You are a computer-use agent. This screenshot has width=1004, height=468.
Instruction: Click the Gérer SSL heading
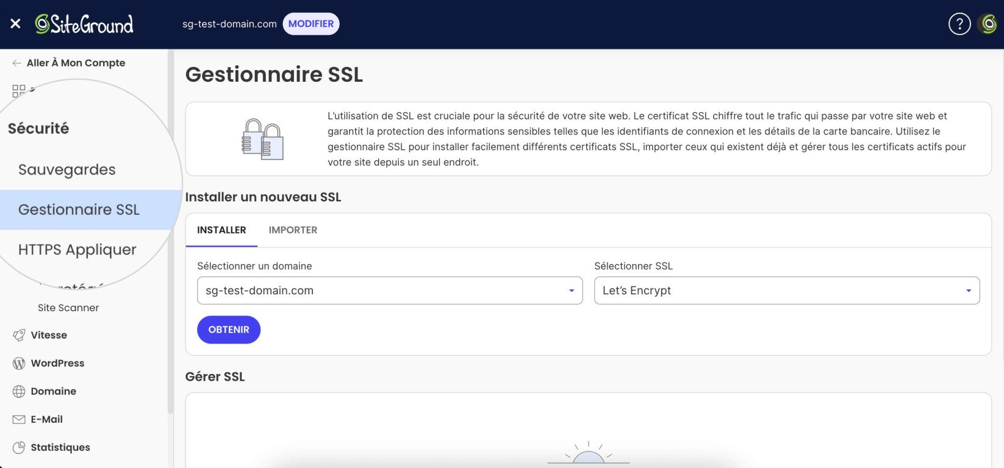[x=215, y=376]
